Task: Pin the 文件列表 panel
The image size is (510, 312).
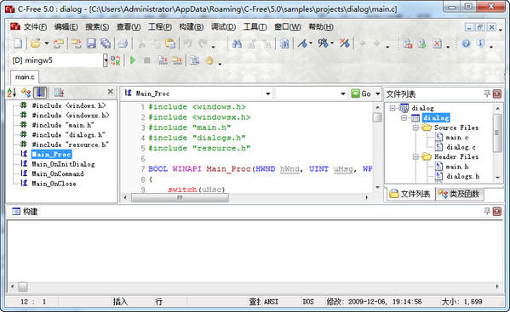Action: 487,94
